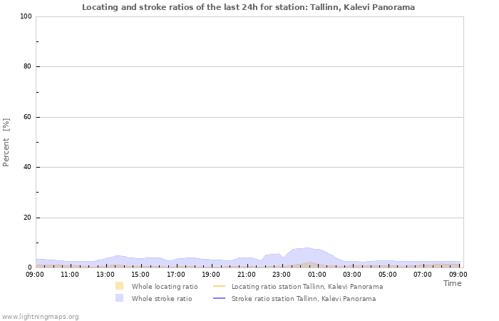Click the purple Whole stroke ratio swatch
499x321 pixels.
tap(119, 298)
